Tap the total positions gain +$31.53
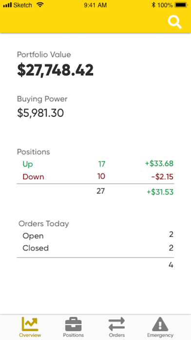Viewport: 191px width, 340px height. click(160, 192)
